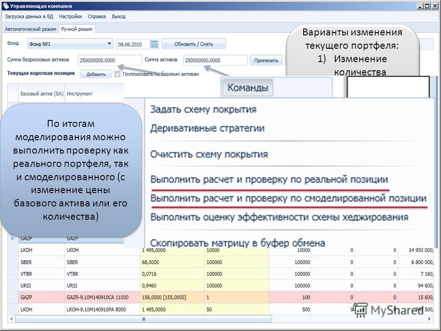Screen dimensions: 441x331
Task: Select the SBER base asset cell
Action: [42, 262]
